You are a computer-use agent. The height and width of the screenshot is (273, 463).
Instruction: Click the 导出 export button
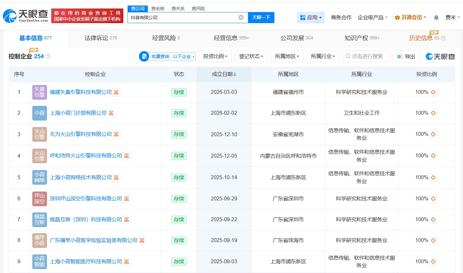coord(406,56)
